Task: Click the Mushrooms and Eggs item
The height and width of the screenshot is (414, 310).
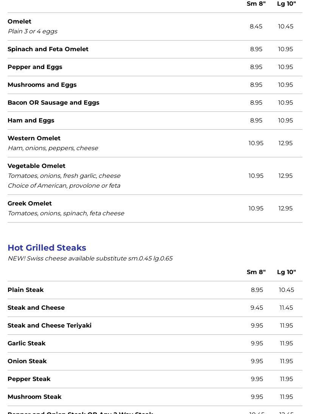Action: click(42, 85)
